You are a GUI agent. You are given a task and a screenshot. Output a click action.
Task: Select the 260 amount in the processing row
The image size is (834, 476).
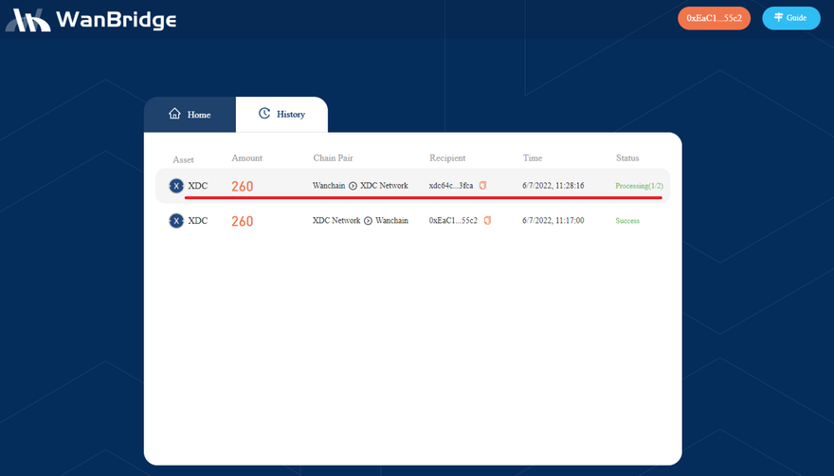click(243, 187)
